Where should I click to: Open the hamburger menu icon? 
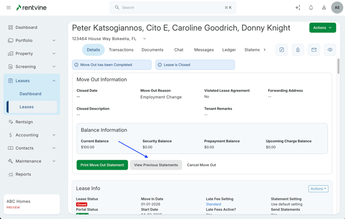(x=8, y=8)
